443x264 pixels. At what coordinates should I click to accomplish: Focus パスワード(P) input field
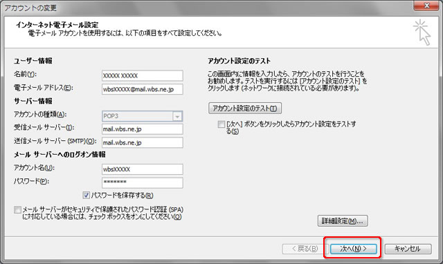click(x=143, y=182)
